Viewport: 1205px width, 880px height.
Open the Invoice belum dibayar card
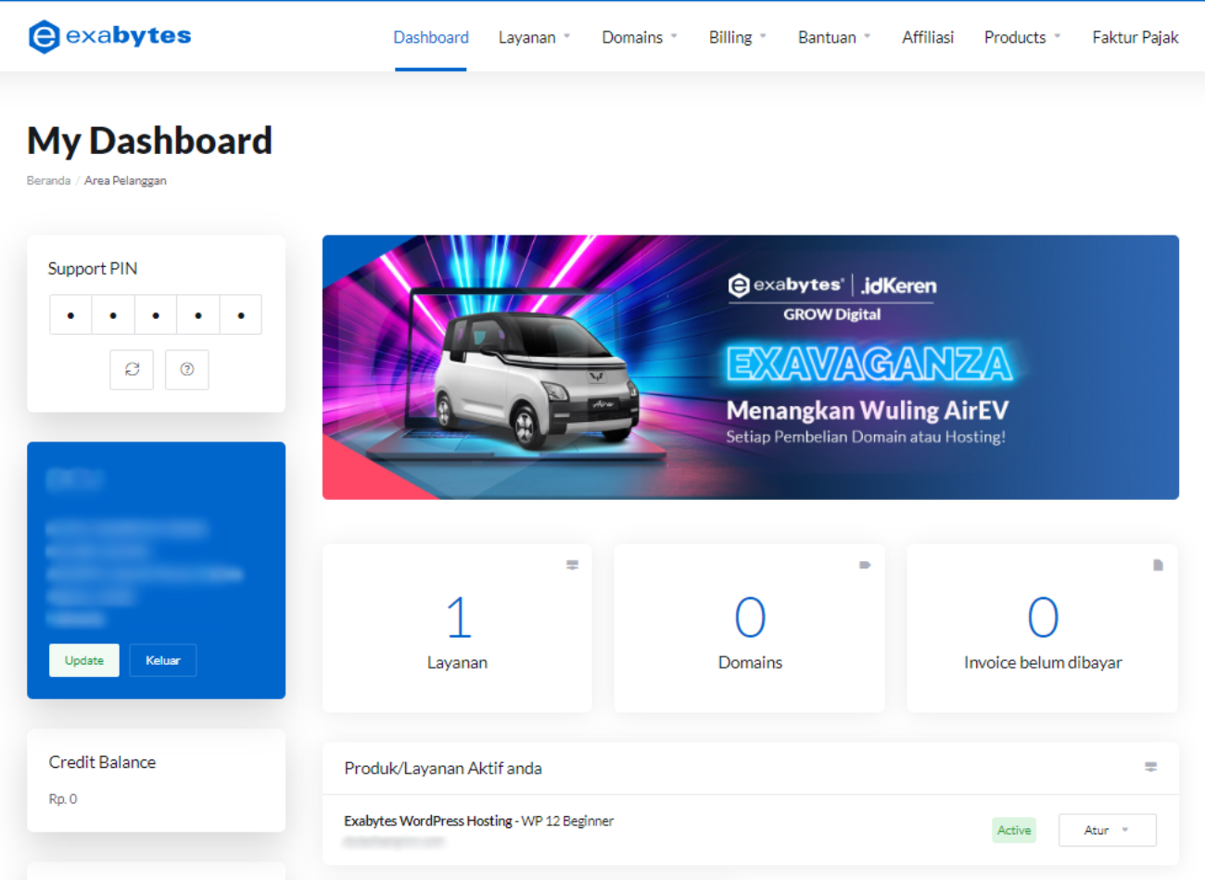(1043, 628)
